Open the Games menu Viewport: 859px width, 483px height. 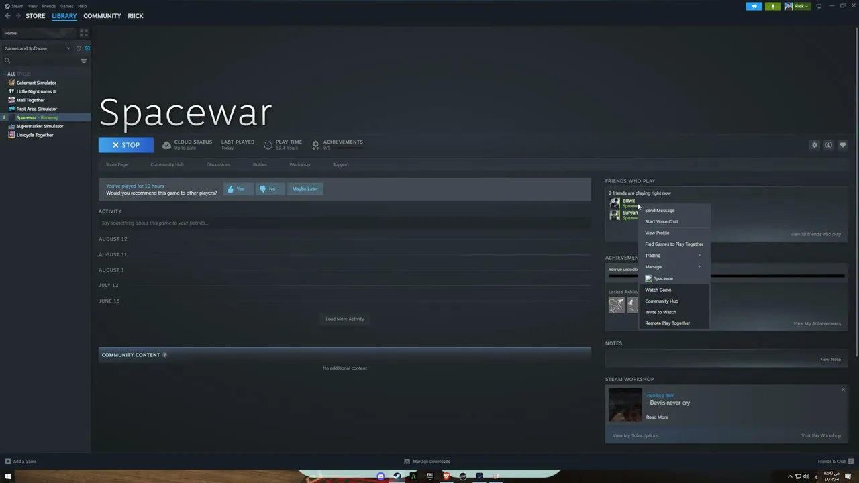66,6
